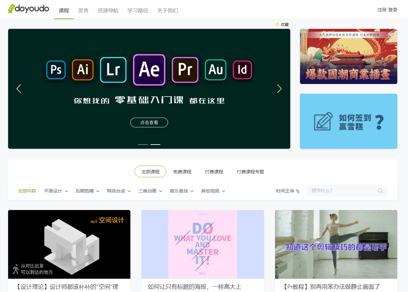
Task: Select the second carousel dot indicator
Action: [155, 144]
